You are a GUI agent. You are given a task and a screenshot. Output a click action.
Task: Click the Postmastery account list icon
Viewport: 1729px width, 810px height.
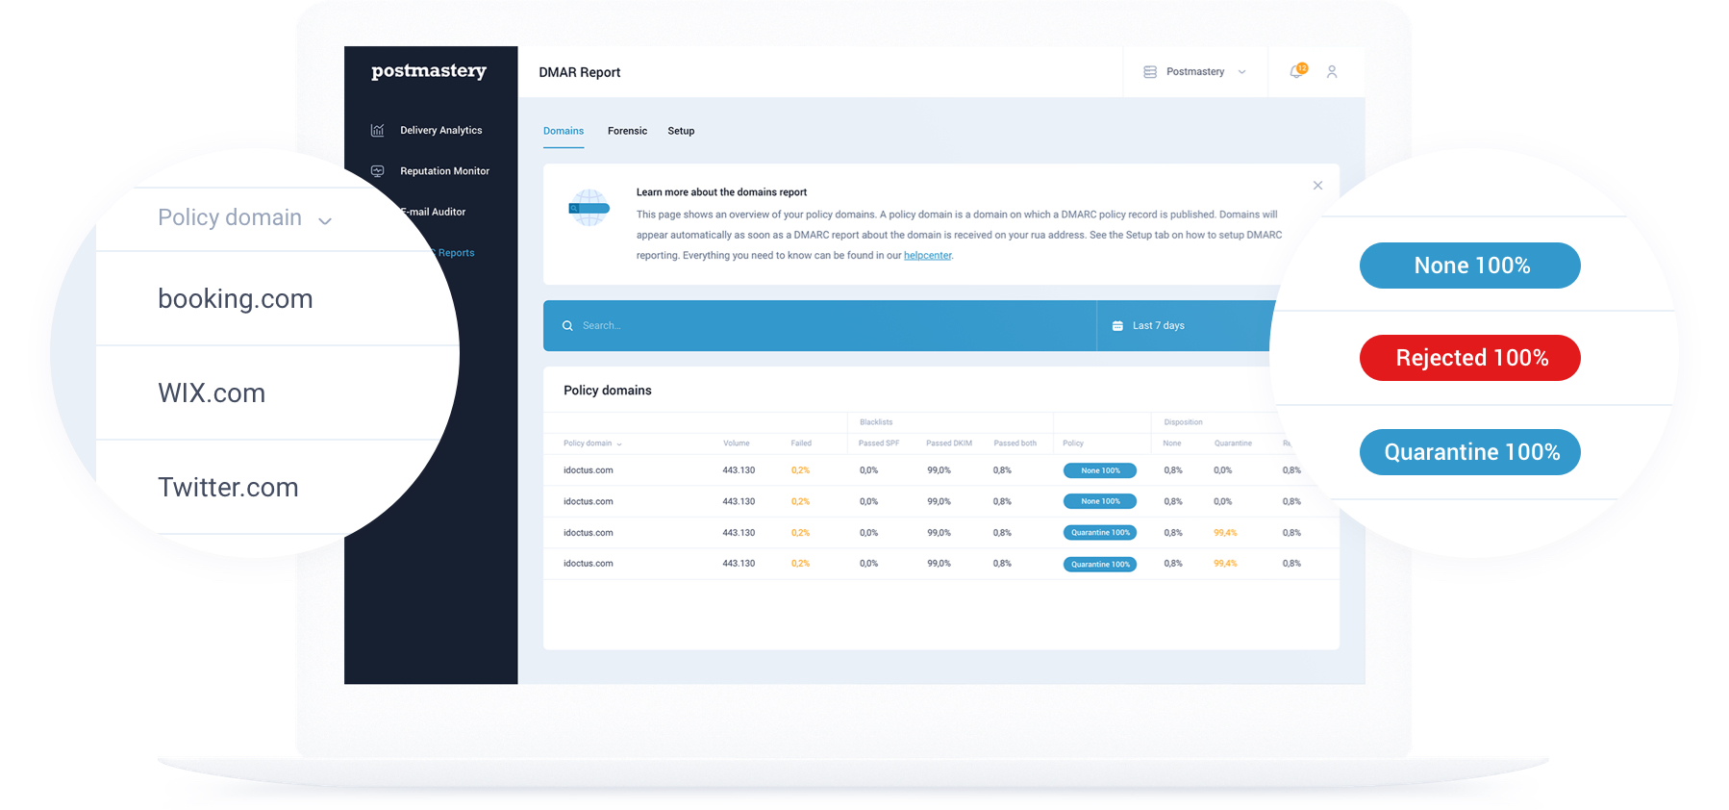pos(1150,72)
